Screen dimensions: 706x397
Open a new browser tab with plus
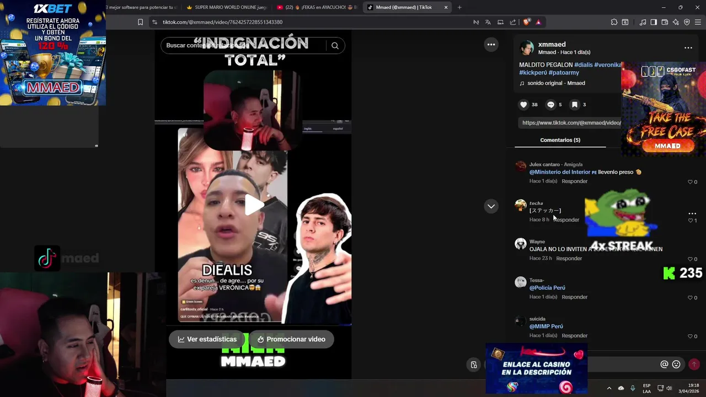(x=459, y=7)
